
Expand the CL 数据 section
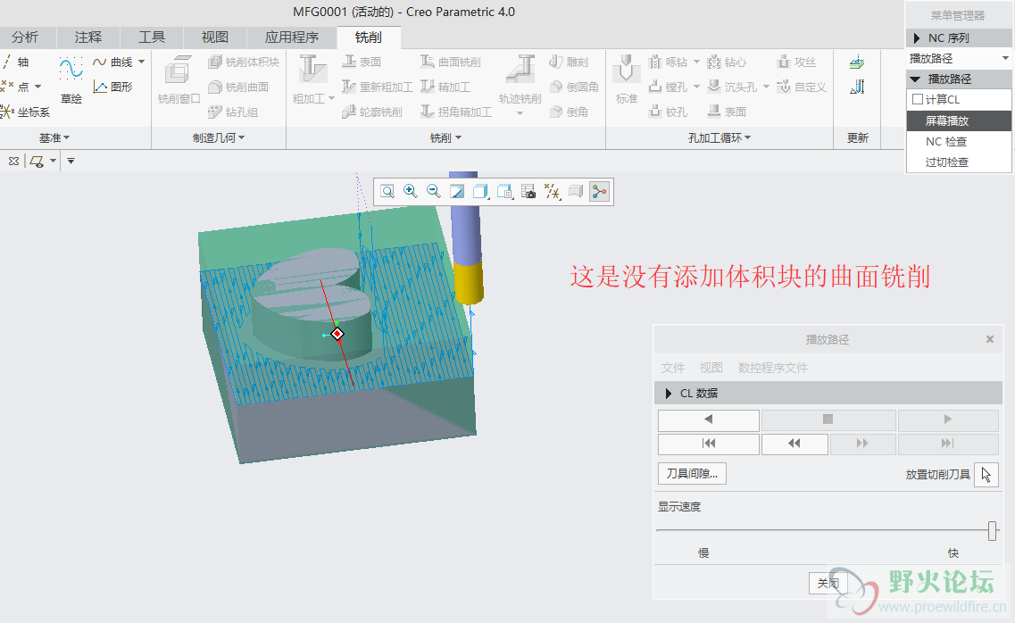[x=828, y=394]
